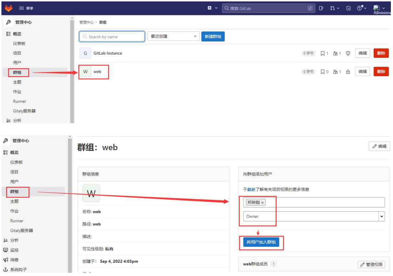Open the issues icon in the top bar

pos(321,8)
